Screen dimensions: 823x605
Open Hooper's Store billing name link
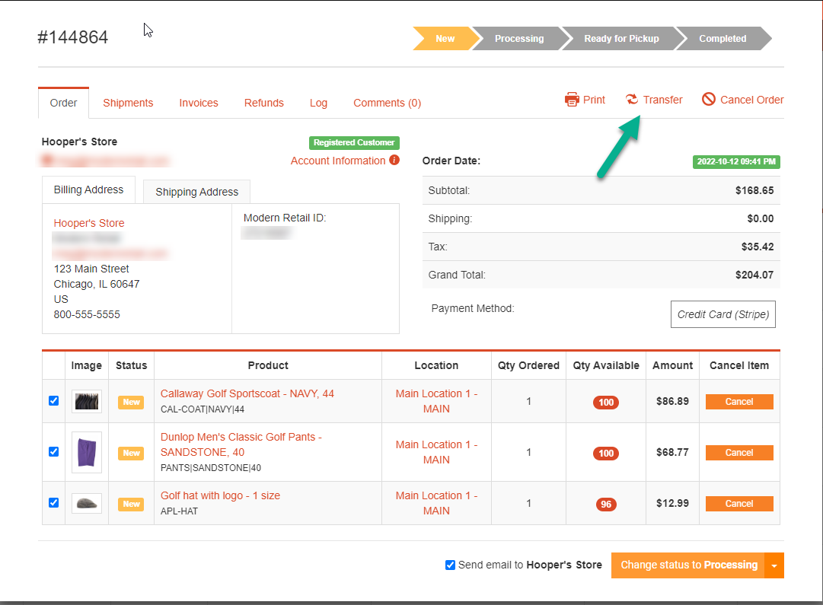(89, 223)
